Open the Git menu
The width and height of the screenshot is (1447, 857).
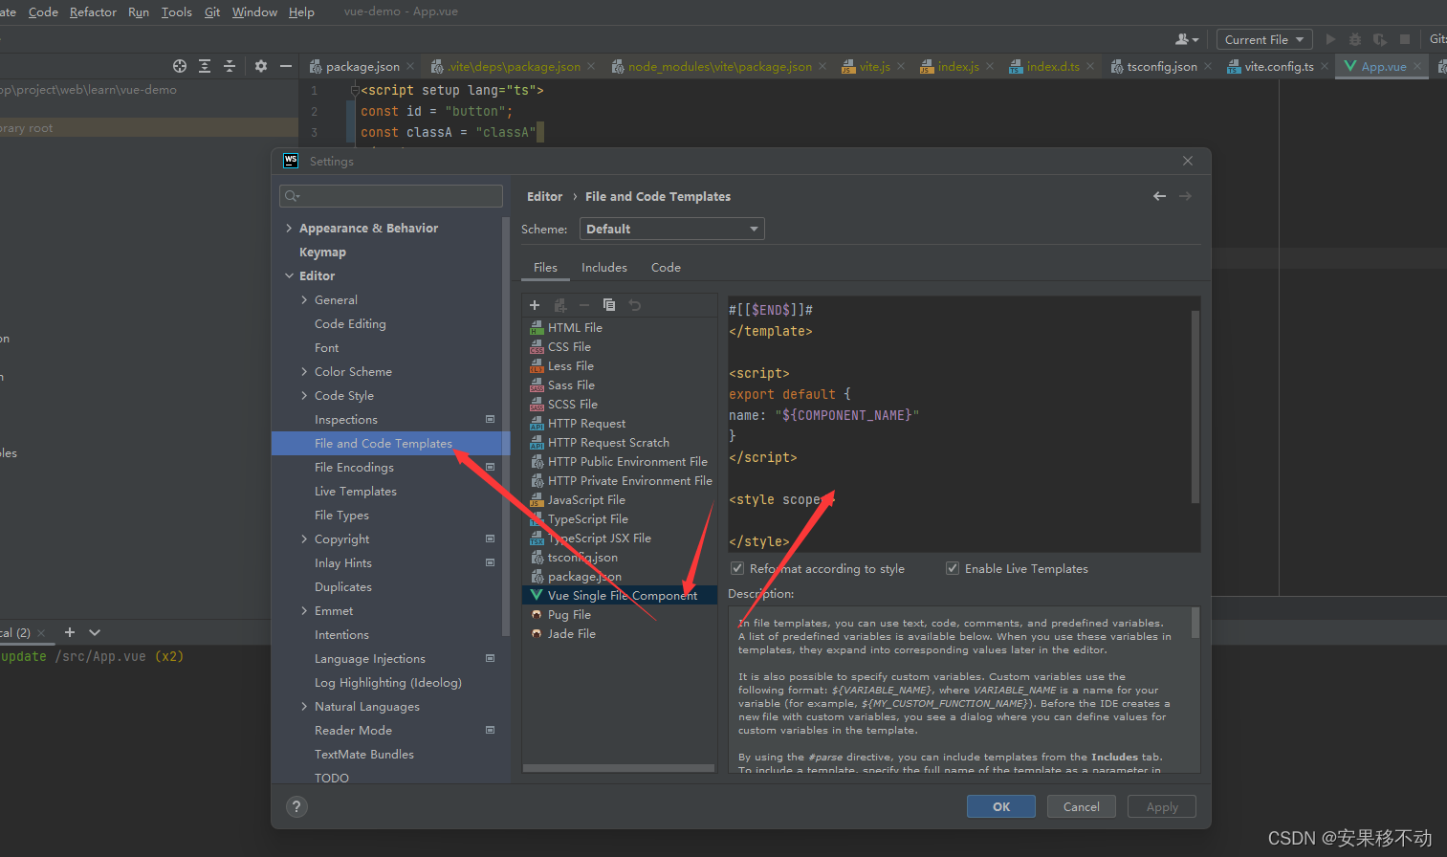212,11
